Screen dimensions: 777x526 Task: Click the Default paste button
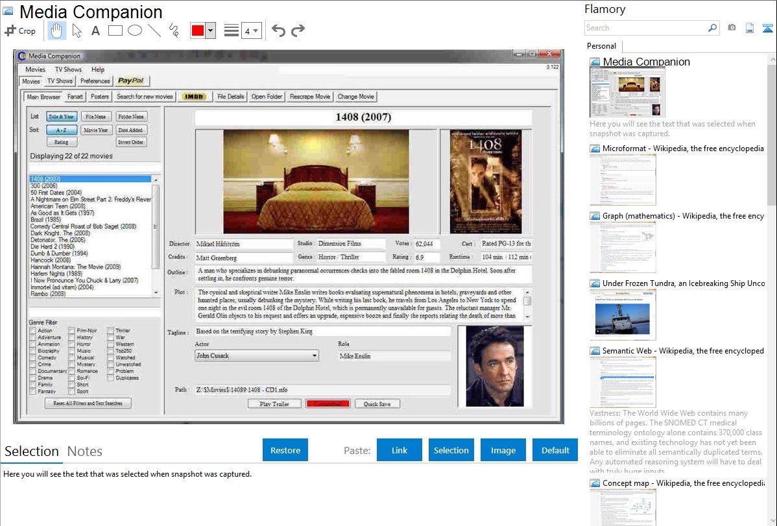point(555,450)
